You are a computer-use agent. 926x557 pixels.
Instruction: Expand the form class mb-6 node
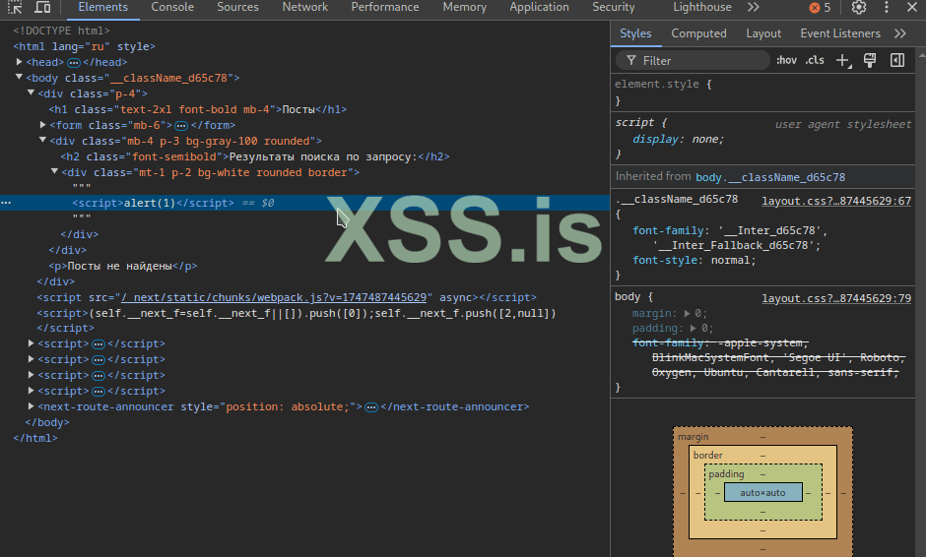pyautogui.click(x=43, y=125)
